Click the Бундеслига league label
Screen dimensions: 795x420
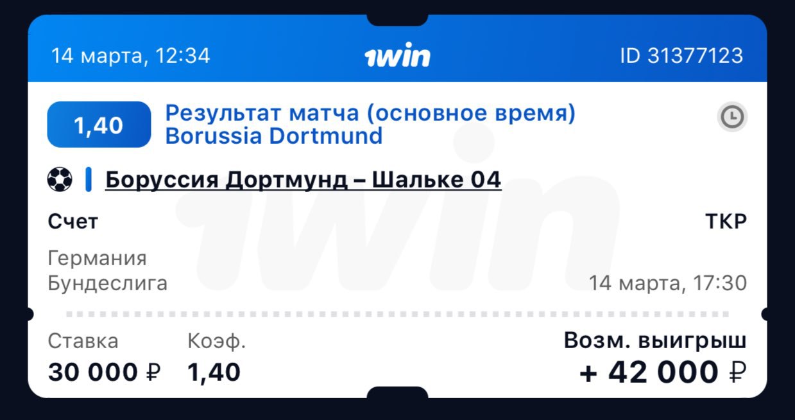tap(108, 283)
